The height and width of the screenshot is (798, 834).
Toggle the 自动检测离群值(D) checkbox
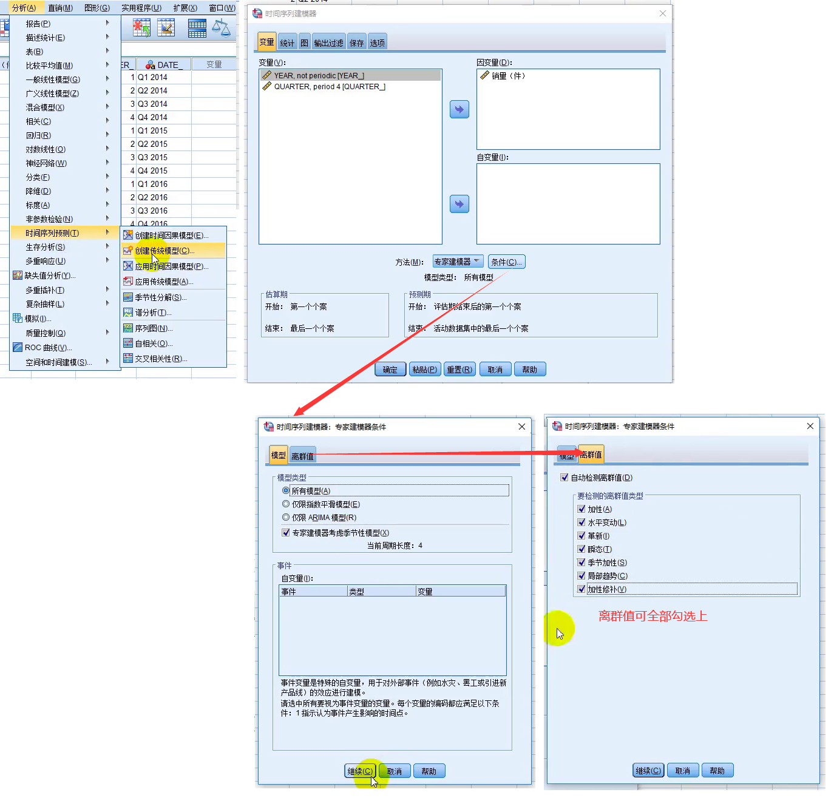click(564, 477)
